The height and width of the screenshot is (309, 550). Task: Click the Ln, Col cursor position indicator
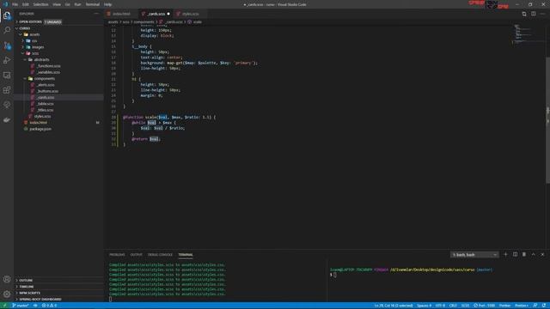point(394,306)
